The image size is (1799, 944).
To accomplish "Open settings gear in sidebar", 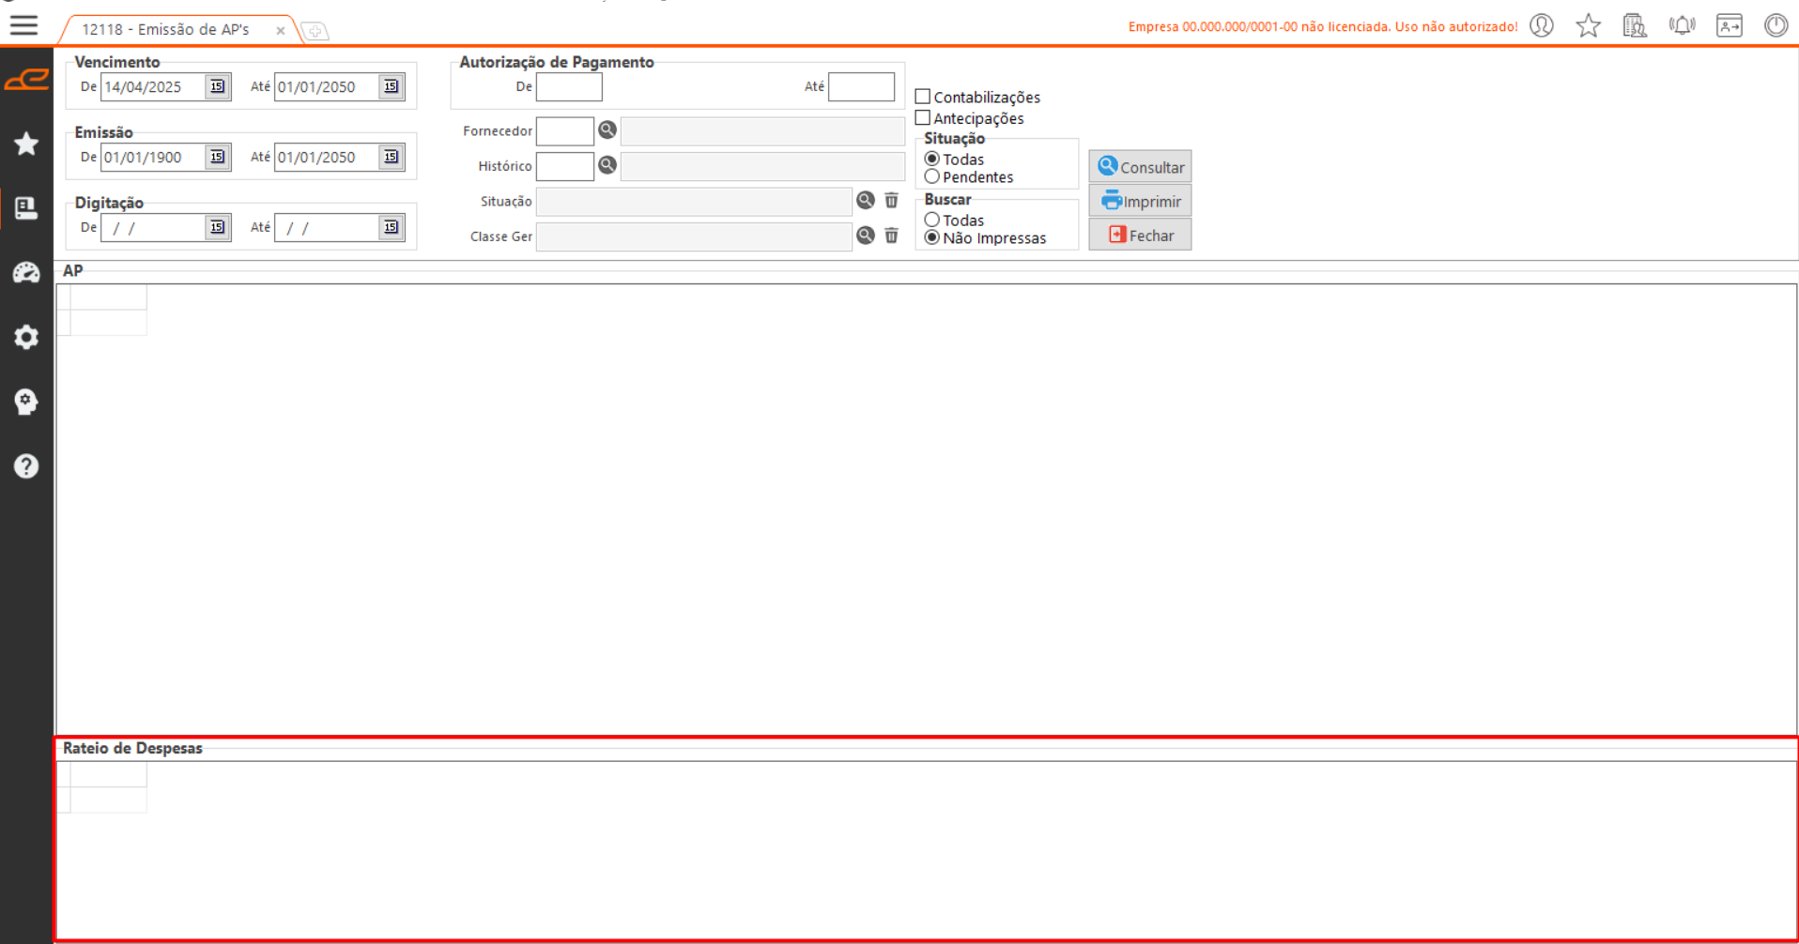I will (26, 337).
